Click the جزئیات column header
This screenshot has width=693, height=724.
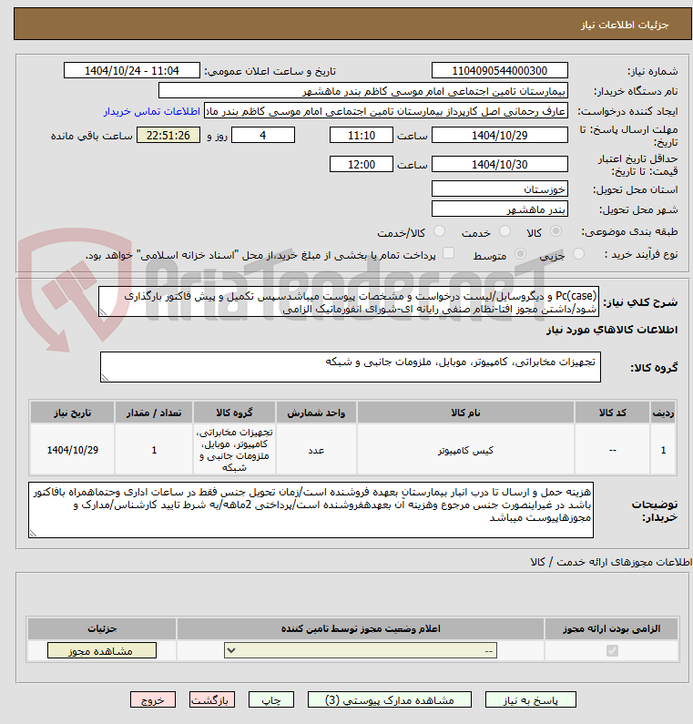coord(102,629)
